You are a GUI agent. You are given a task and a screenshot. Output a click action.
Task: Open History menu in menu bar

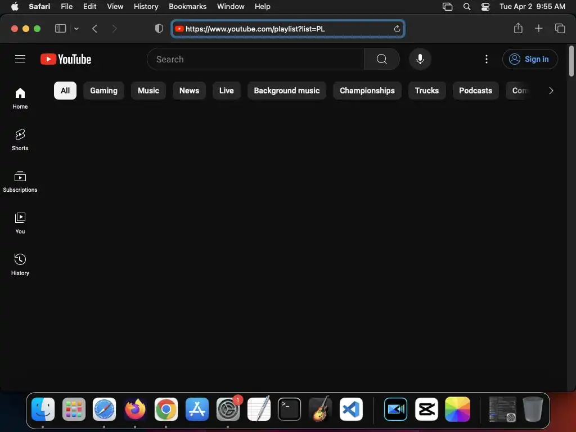coord(146,6)
